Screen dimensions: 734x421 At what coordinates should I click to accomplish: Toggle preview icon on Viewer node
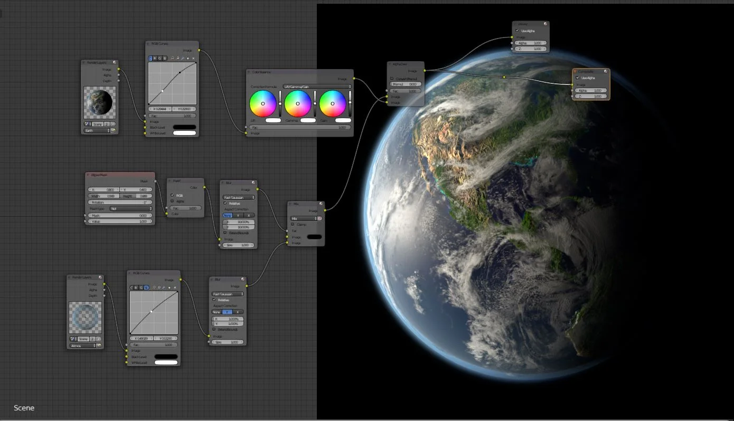545,24
